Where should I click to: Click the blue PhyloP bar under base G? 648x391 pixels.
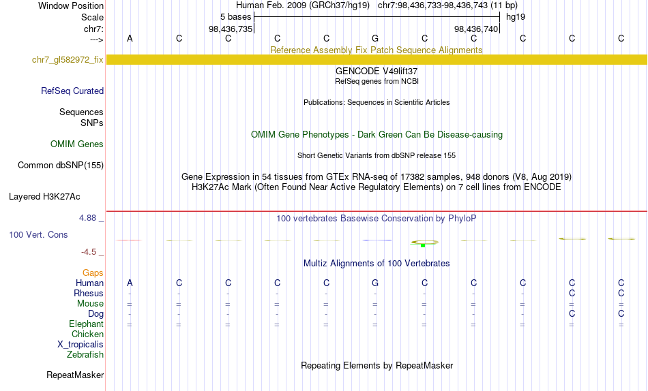coord(377,240)
